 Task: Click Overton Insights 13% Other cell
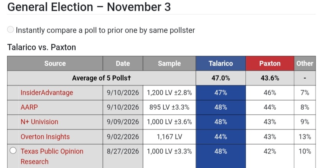[x=305, y=137]
